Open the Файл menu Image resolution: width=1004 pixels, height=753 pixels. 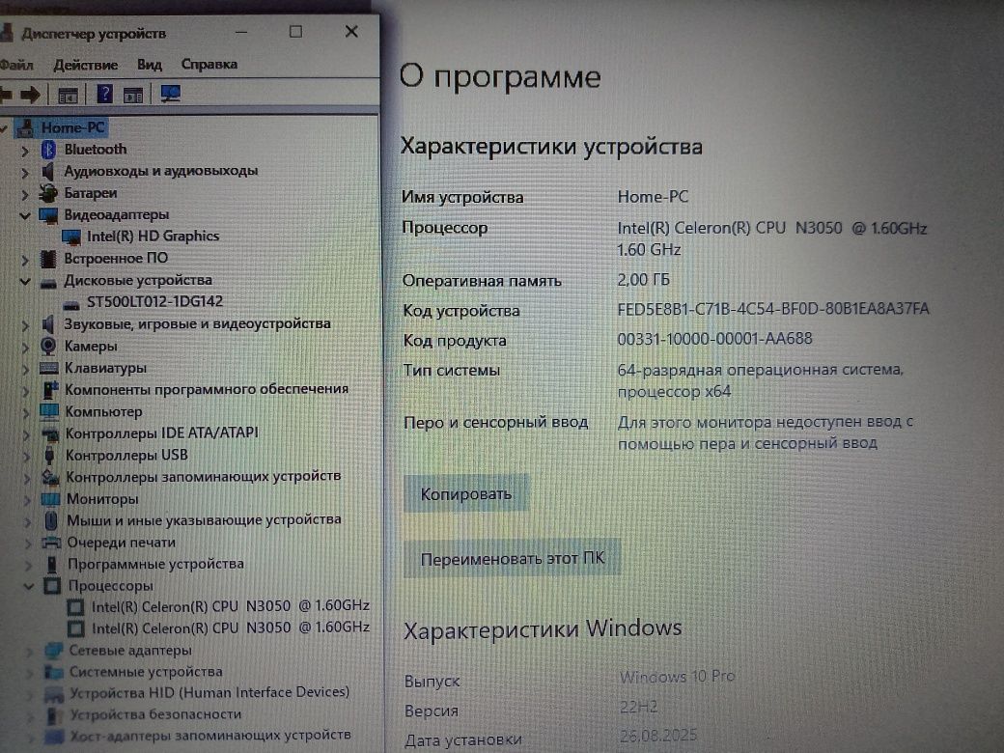coord(16,65)
